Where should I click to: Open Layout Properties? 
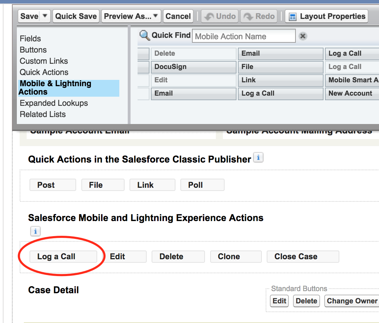pyautogui.click(x=327, y=16)
